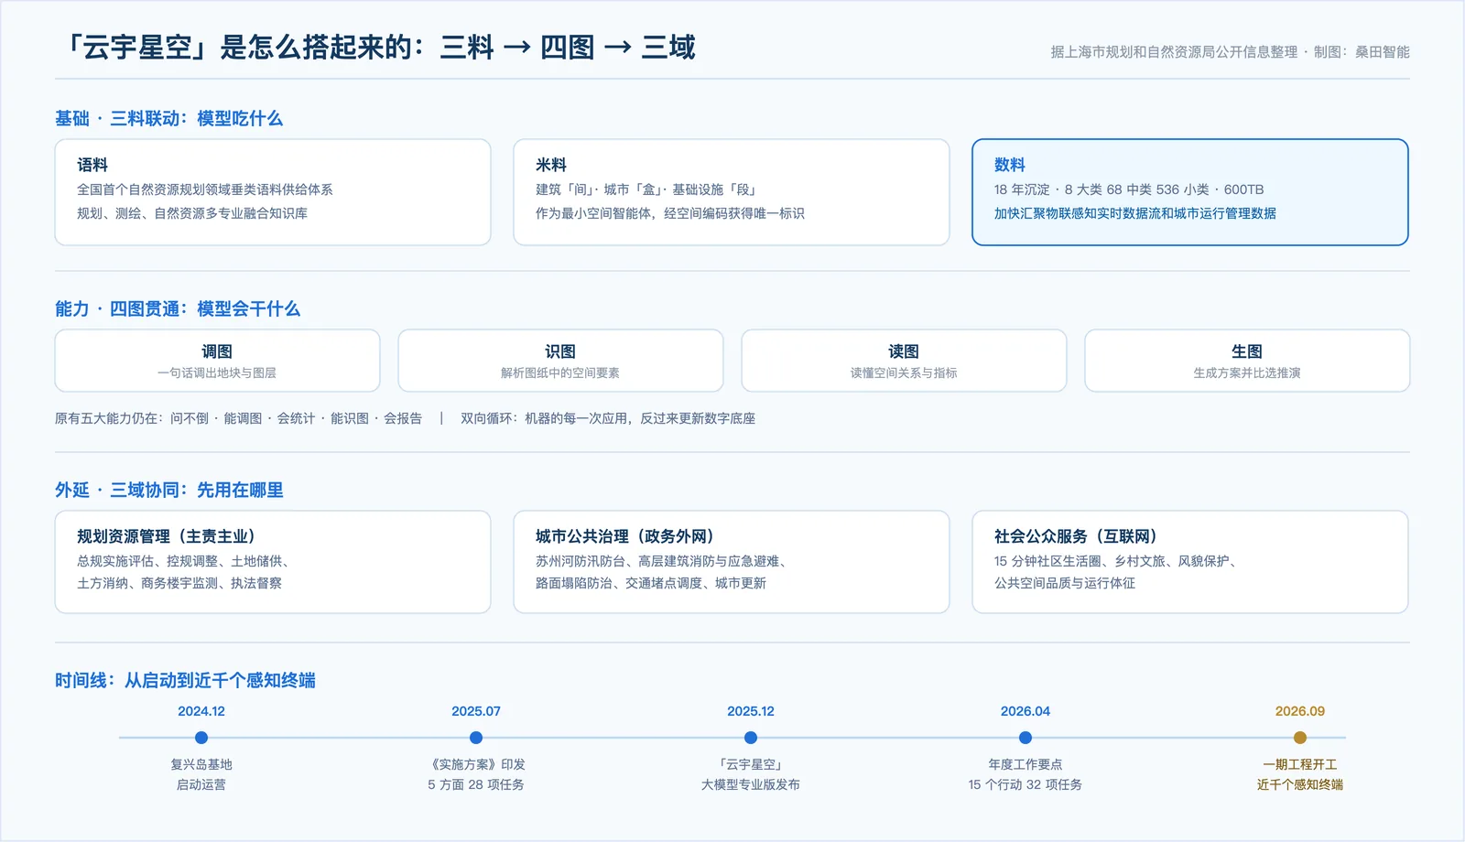Click the 语料 card
The height and width of the screenshot is (842, 1465).
[x=273, y=192]
